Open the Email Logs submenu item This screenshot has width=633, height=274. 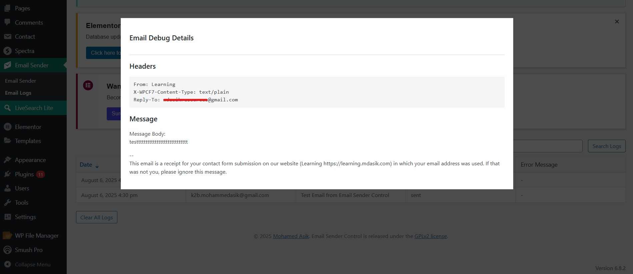[18, 93]
